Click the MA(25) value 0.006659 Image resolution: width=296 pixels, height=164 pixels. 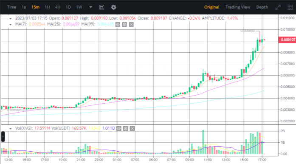71,24
